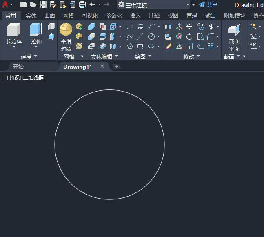
Task: Choose the Circle draw tool
Action: tap(151, 36)
